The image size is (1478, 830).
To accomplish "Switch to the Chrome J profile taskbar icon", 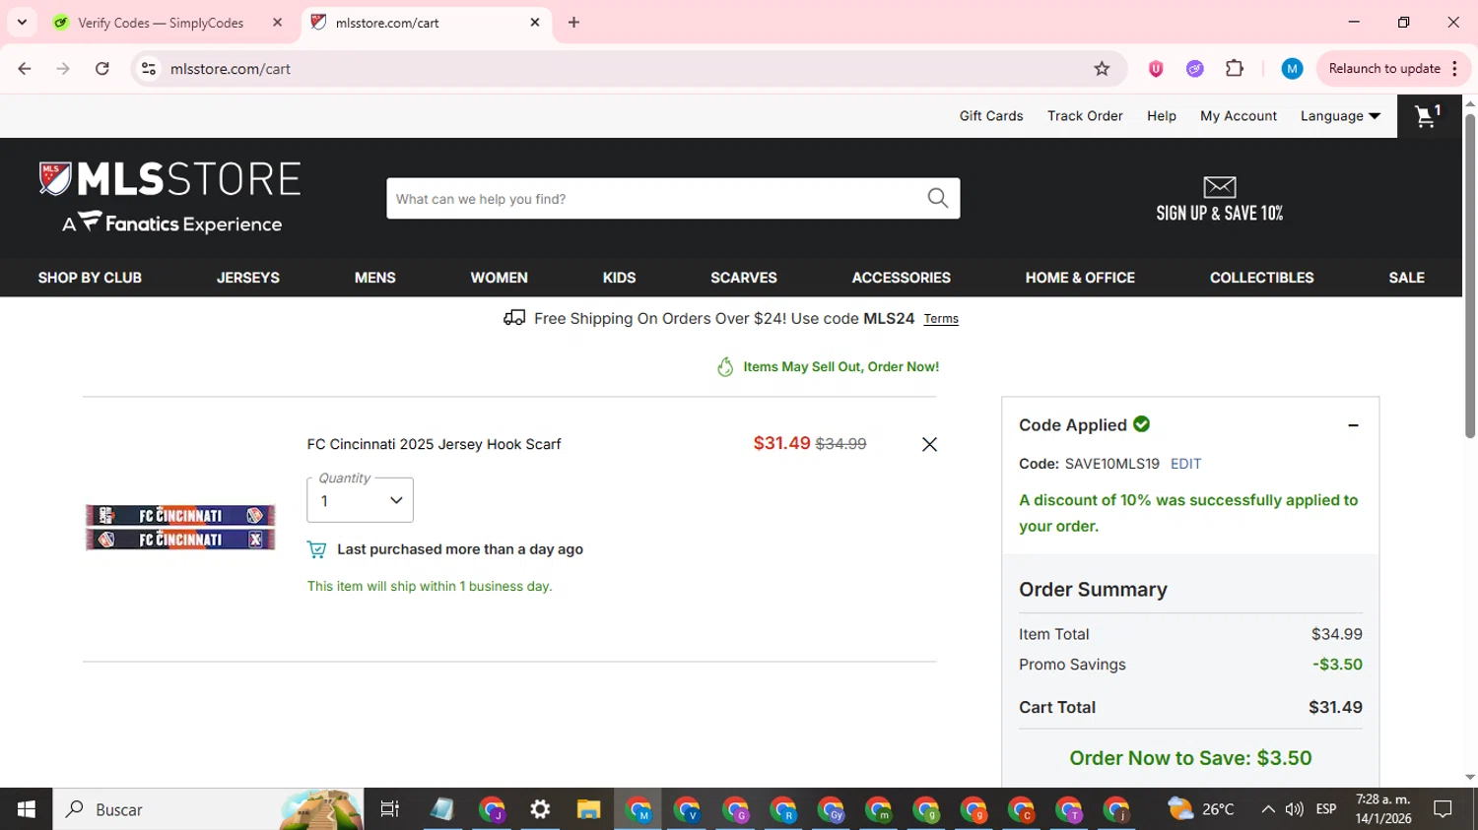I will point(492,809).
